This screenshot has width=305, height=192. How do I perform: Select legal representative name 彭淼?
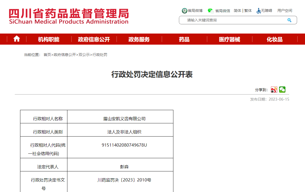click(x=124, y=167)
